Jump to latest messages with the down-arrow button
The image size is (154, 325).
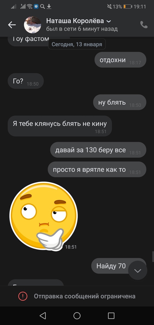138,271
